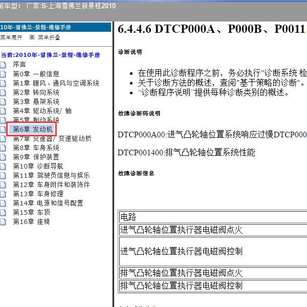Image resolution: width=307 pixels, height=307 pixels.
Task: Click the page icon beside 第10章 诊断导航
Action: 3,167
